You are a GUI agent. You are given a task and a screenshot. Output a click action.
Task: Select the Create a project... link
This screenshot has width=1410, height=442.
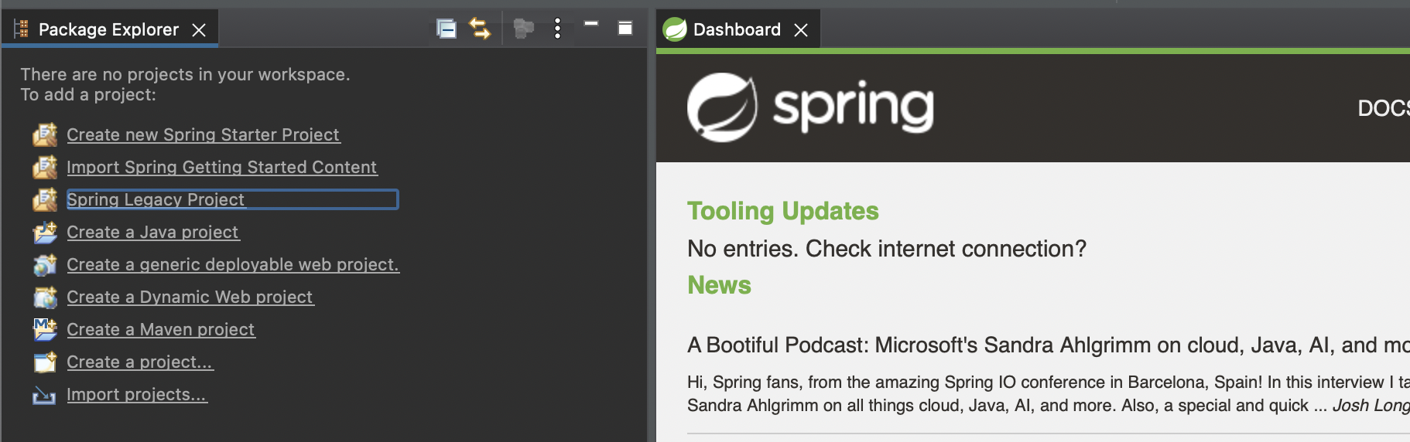pyautogui.click(x=139, y=362)
